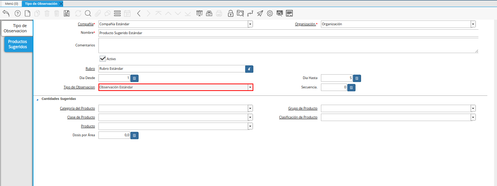Click the Rubro lookup button
Image resolution: width=497 pixels, height=186 pixels.
[x=249, y=69]
